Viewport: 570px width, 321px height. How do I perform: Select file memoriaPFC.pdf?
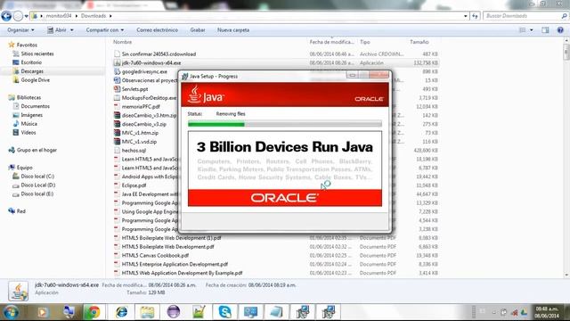(x=141, y=106)
